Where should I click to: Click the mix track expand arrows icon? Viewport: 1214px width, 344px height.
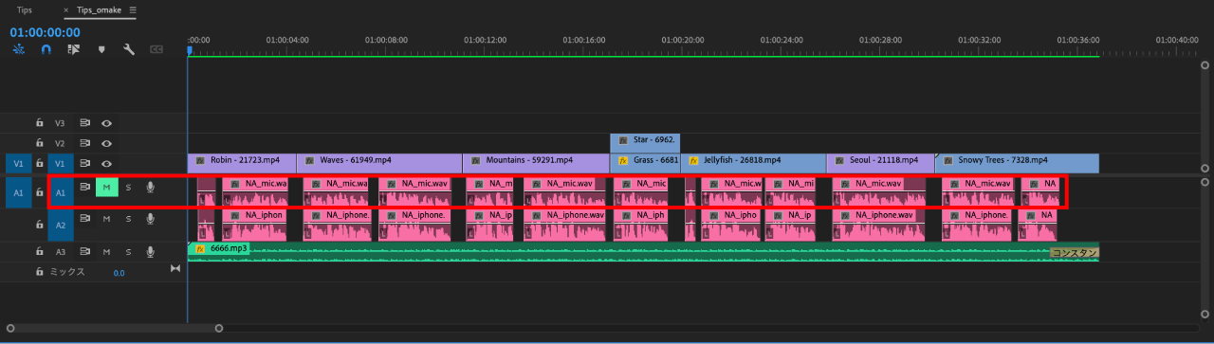175,270
